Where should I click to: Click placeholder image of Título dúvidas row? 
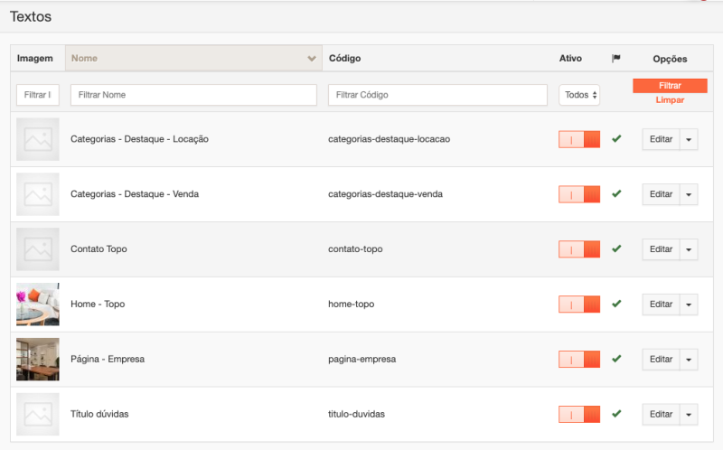point(38,414)
